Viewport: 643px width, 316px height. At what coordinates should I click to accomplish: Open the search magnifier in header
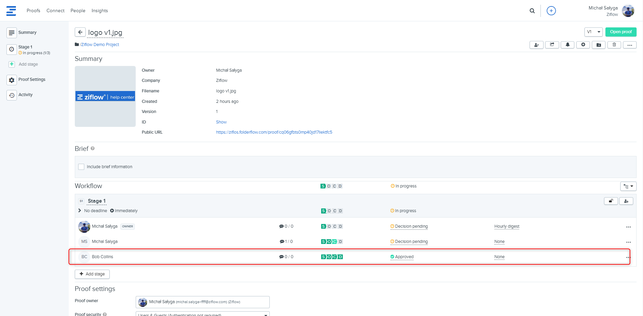pos(532,11)
